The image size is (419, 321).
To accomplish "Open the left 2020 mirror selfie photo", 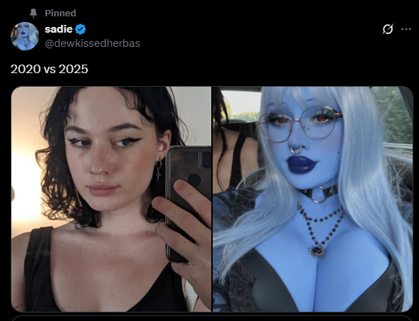I will click(111, 199).
